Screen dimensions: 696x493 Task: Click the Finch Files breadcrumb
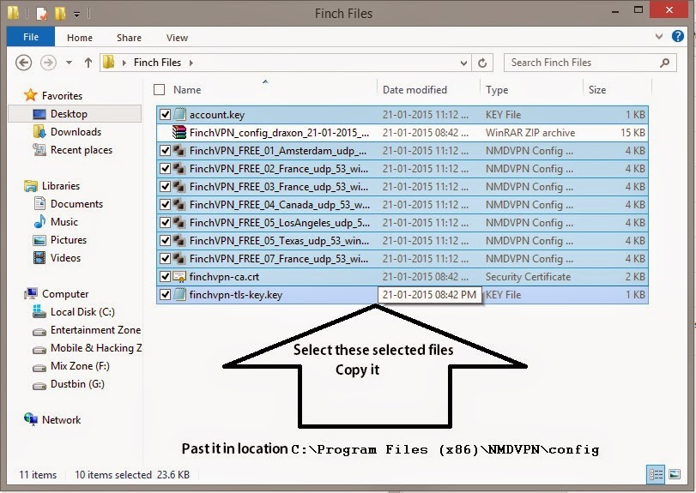pos(157,63)
